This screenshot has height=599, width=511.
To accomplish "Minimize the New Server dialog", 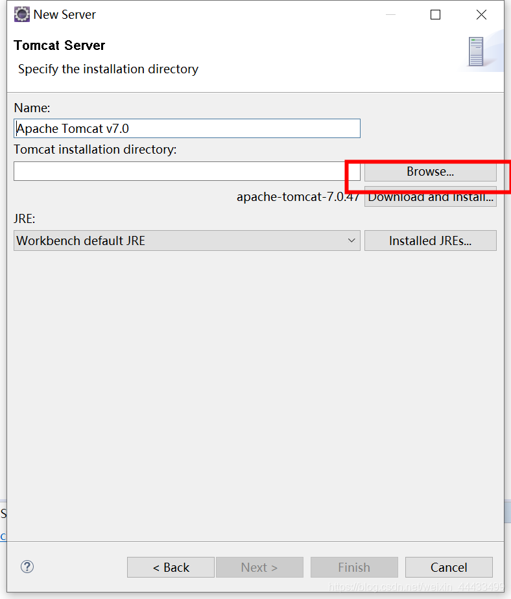I will [390, 14].
